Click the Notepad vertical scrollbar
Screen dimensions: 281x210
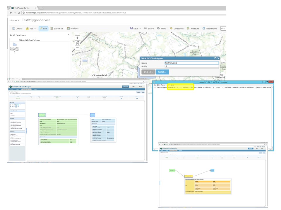273,118
